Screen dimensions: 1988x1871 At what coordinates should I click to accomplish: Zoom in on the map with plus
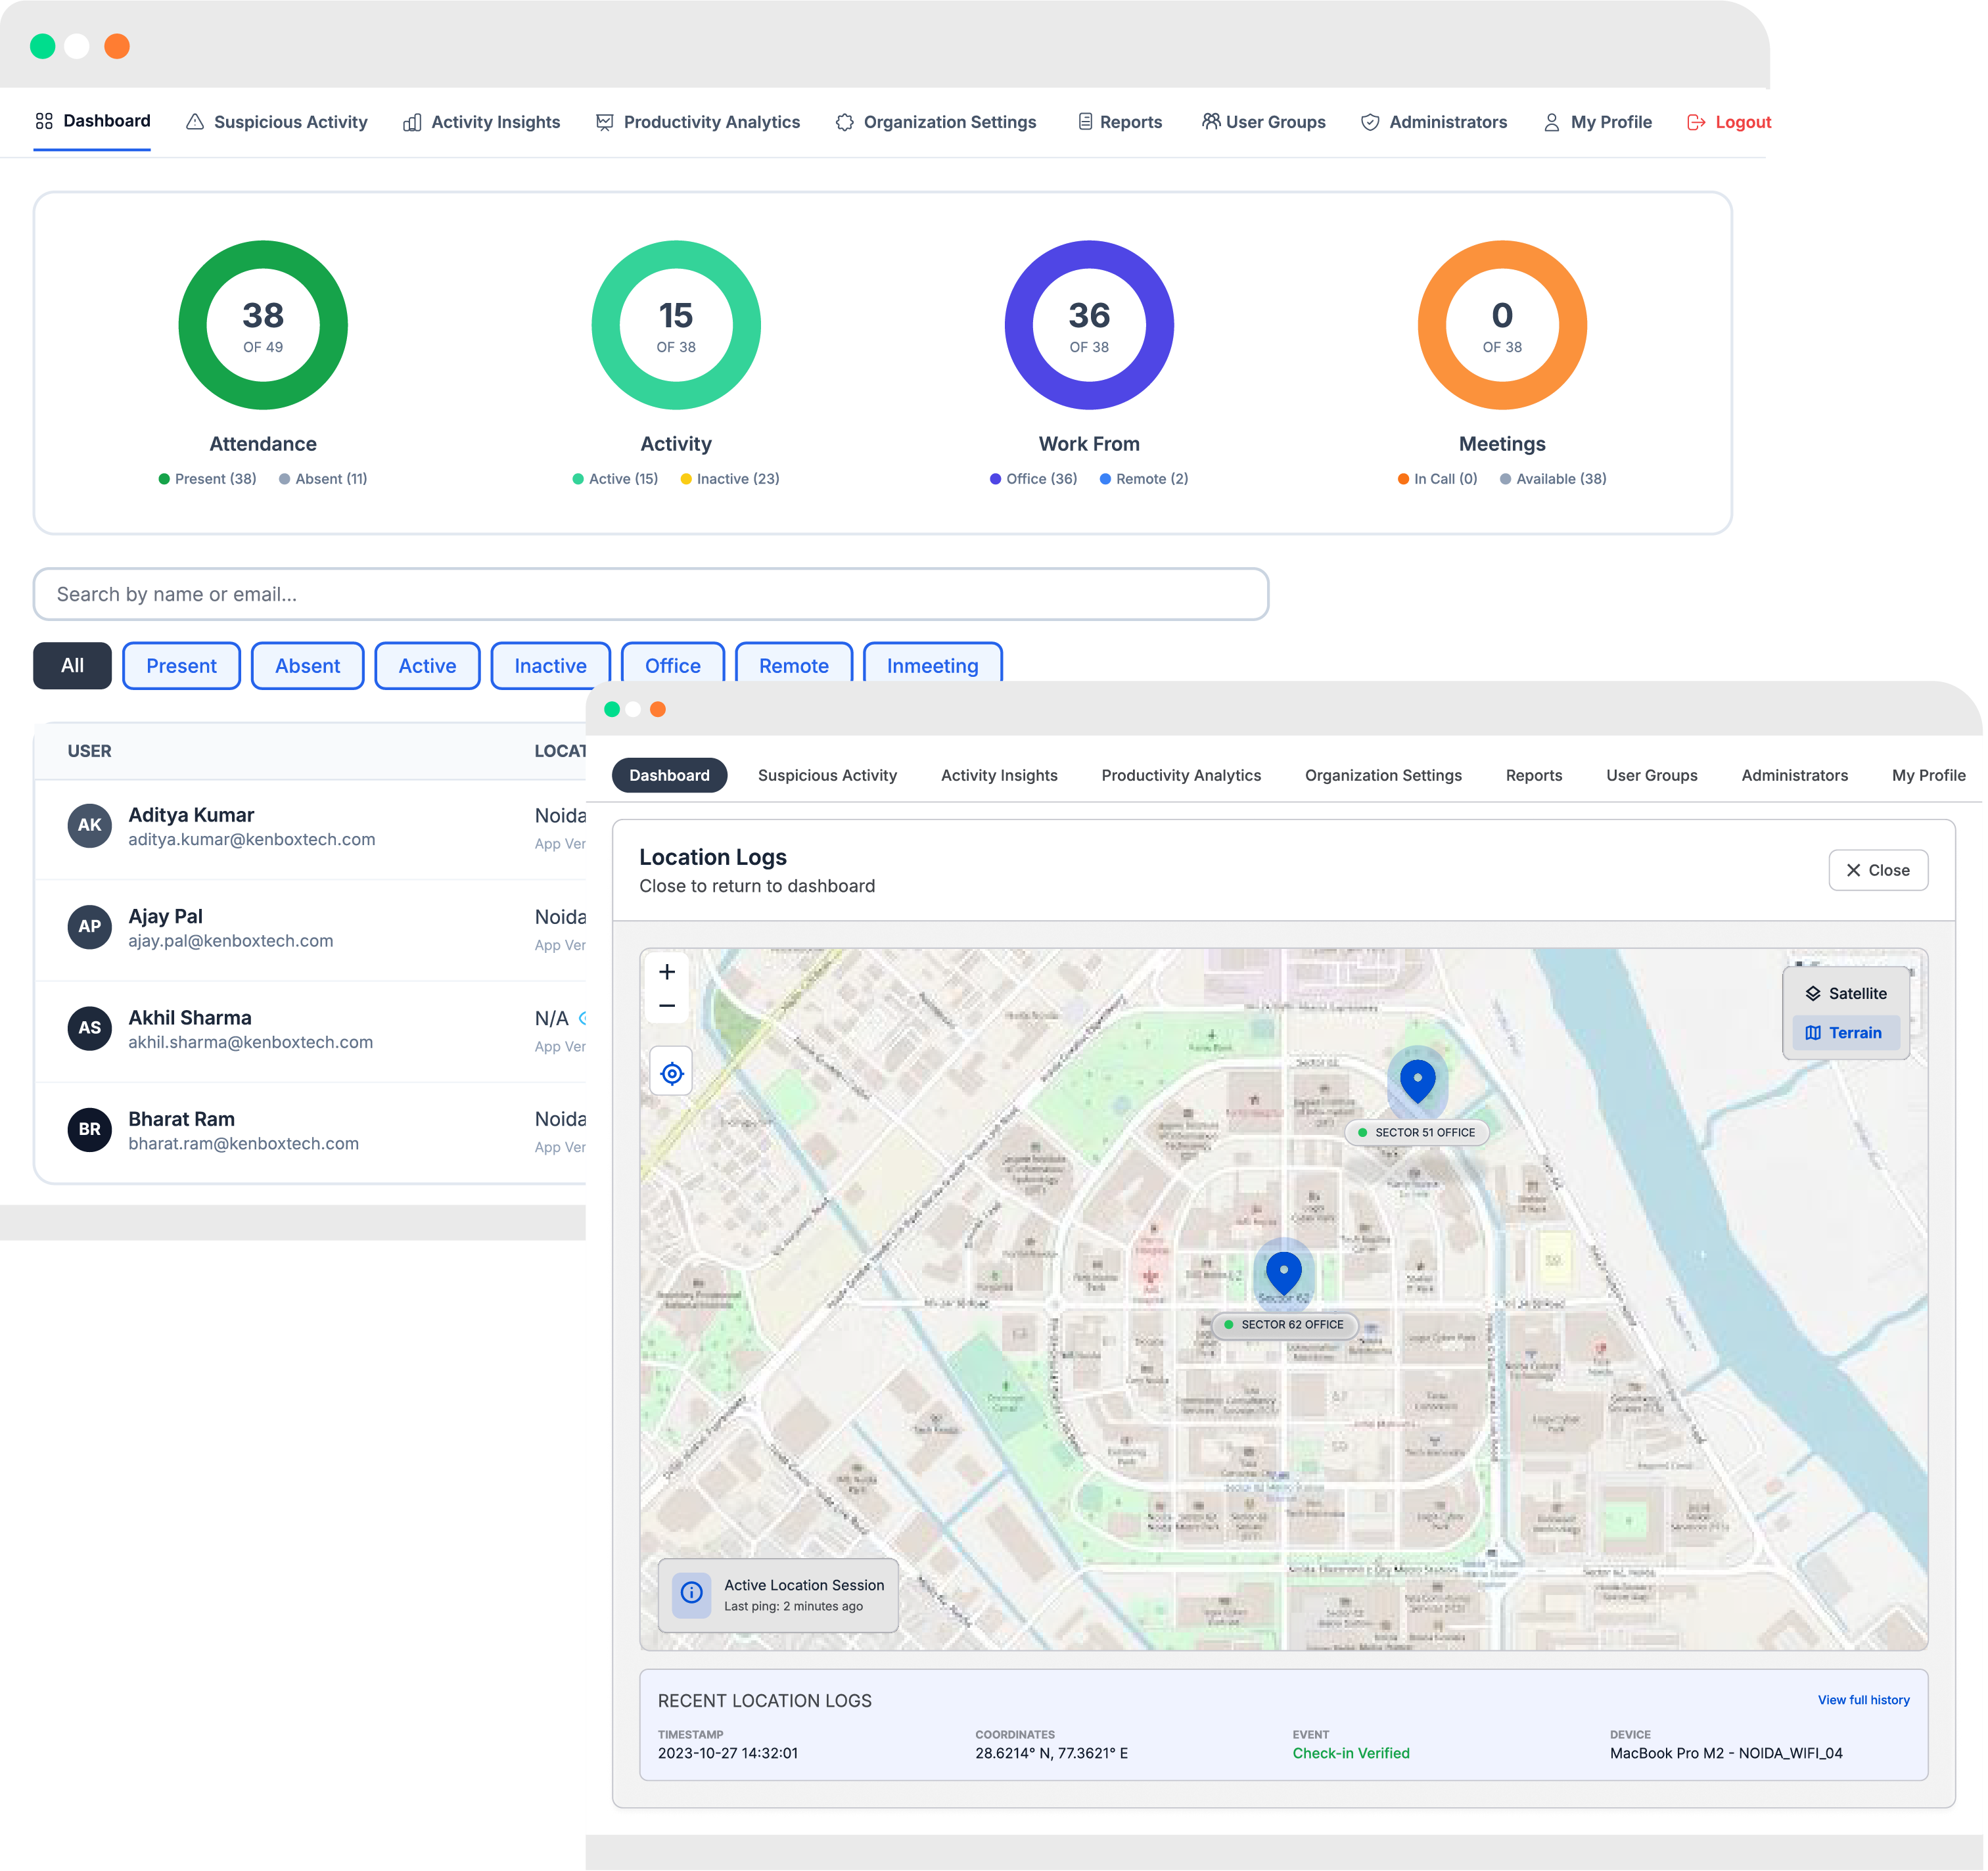(x=668, y=972)
